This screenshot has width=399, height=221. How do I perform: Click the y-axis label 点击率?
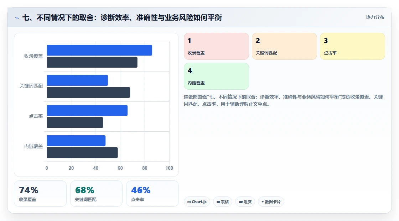[36, 116]
